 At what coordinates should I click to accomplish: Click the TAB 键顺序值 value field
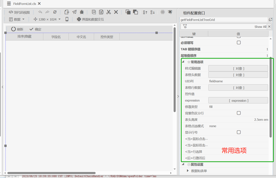(238, 49)
